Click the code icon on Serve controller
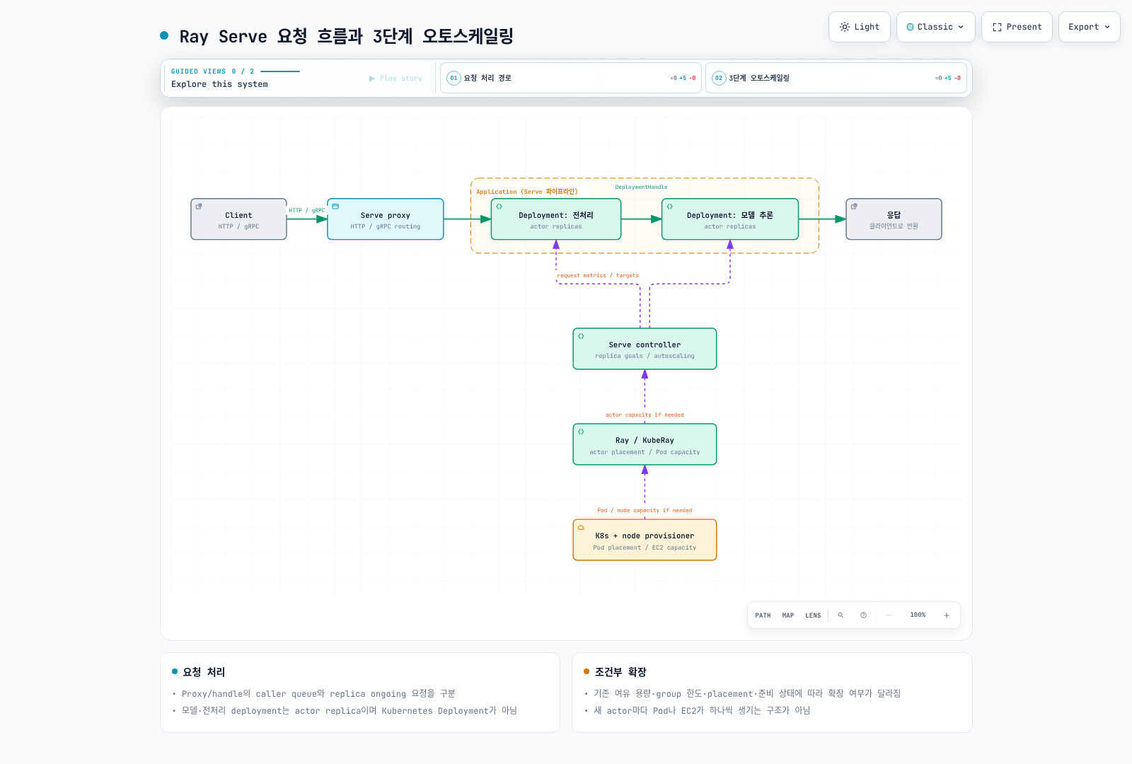This screenshot has width=1132, height=764. click(581, 336)
